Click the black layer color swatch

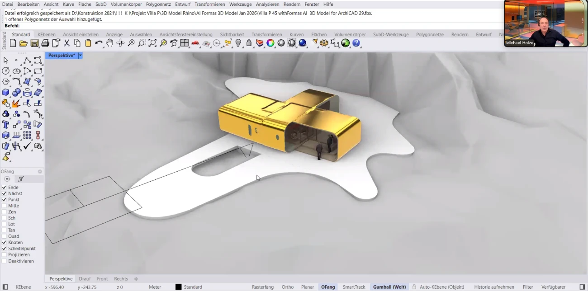179,287
